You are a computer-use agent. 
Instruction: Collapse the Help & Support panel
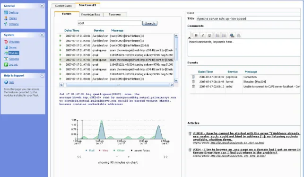click(42, 76)
